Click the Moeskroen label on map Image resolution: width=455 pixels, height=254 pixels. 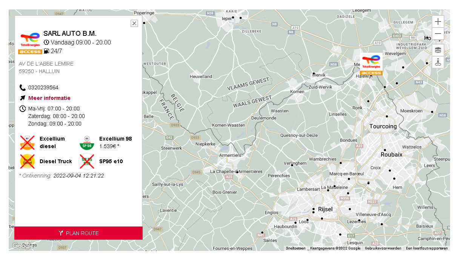point(412,111)
